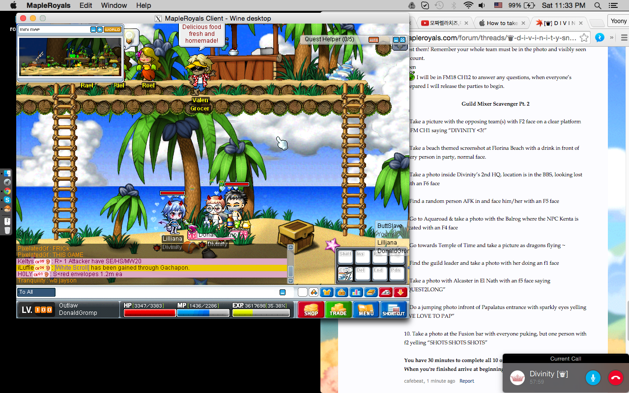Viewport: 629px width, 393px height.
Task: Click the HP gauge bar
Action: [149, 312]
